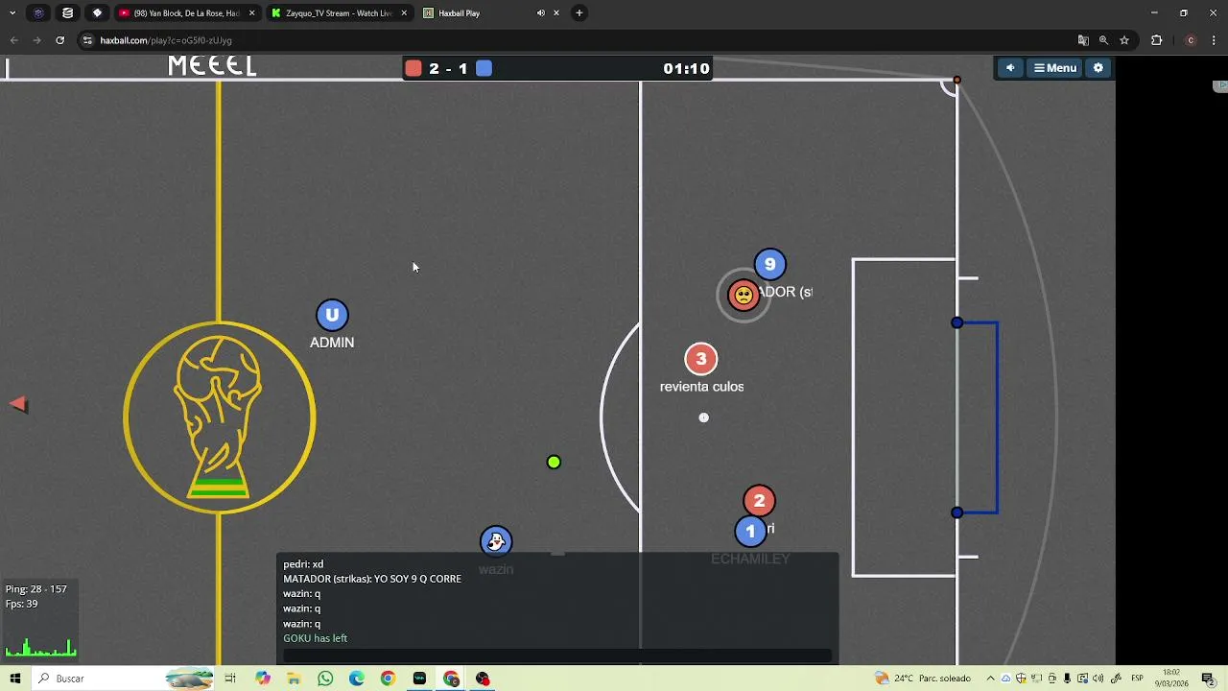The image size is (1228, 691).
Task: Click in the chat input bar
Action: click(x=556, y=656)
